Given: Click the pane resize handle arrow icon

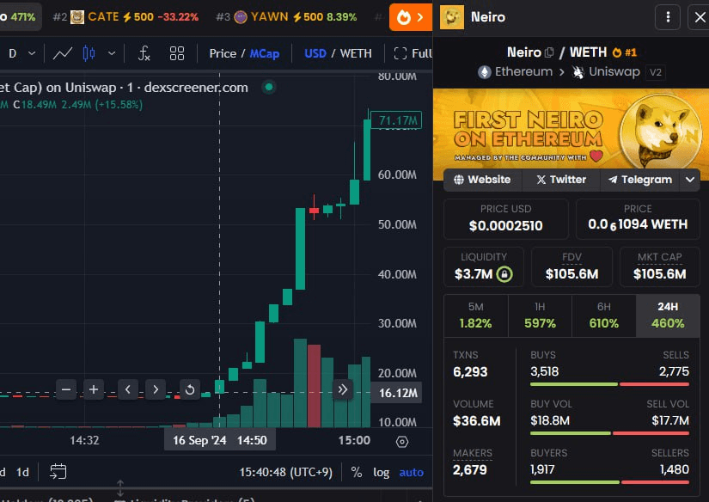Looking at the screenshot, I should [x=119, y=488].
